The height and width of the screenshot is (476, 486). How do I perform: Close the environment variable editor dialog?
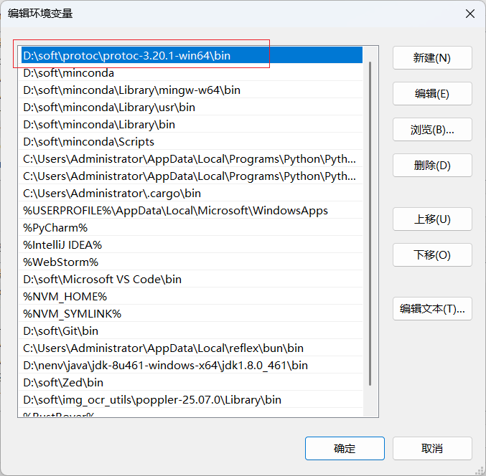[470, 14]
